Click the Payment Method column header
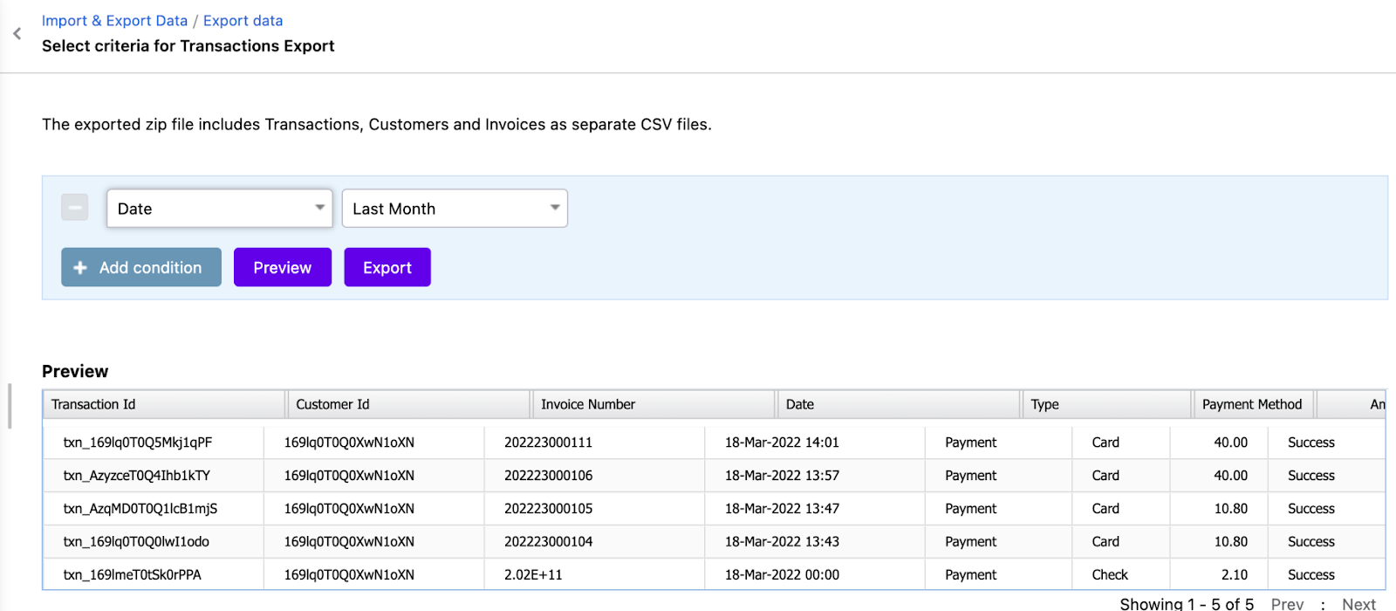The height and width of the screenshot is (611, 1396). click(x=1251, y=404)
